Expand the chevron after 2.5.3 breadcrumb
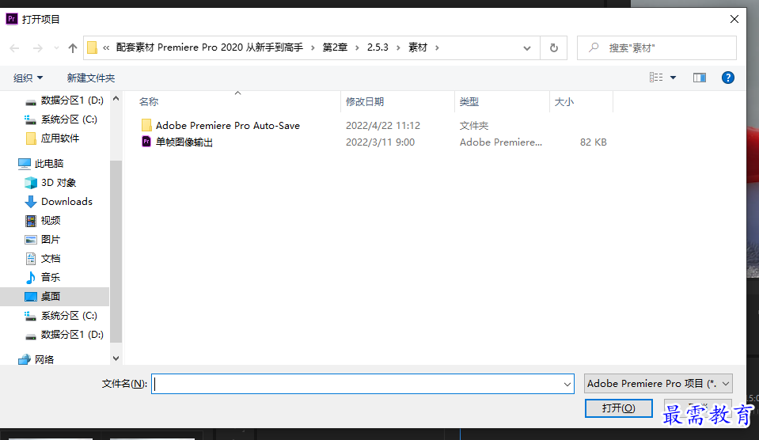This screenshot has width=759, height=440. pos(398,48)
